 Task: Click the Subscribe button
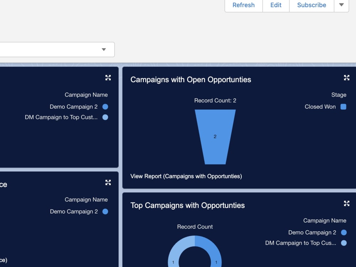[x=311, y=5]
